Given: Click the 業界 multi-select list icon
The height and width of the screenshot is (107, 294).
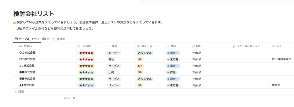Looking at the screenshot, I should 109,46.
